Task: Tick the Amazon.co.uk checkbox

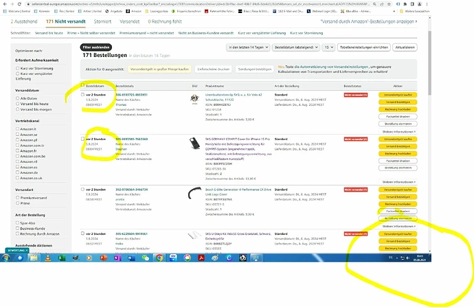Action: pyautogui.click(x=18, y=178)
